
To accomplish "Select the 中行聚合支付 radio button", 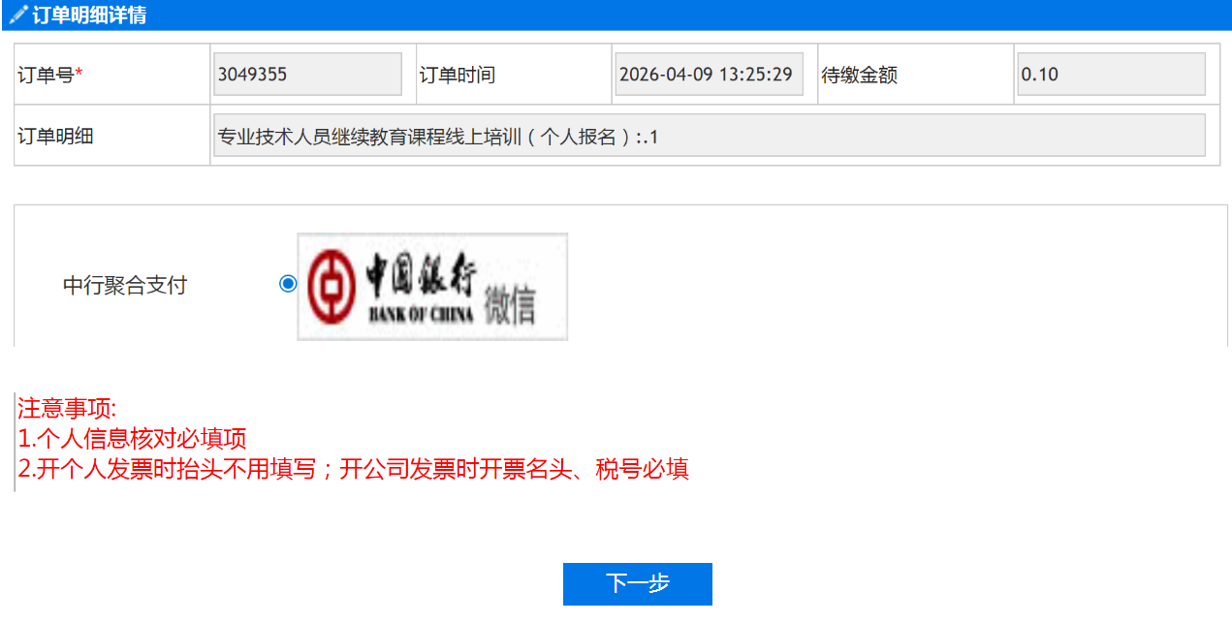I will (x=288, y=284).
